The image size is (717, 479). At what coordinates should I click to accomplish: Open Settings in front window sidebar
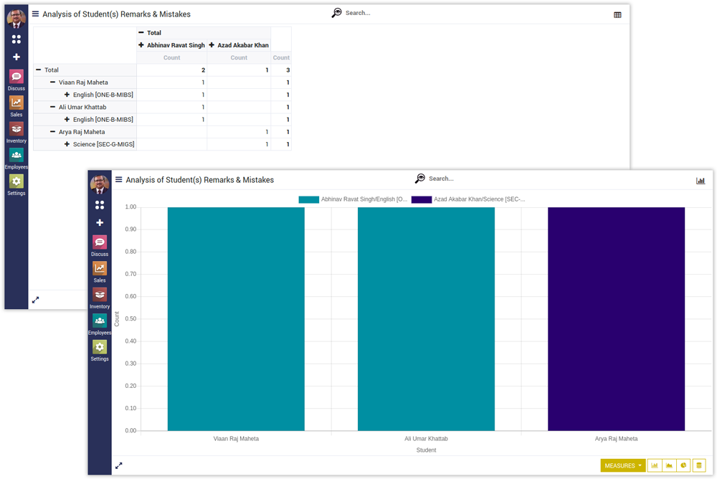click(100, 350)
